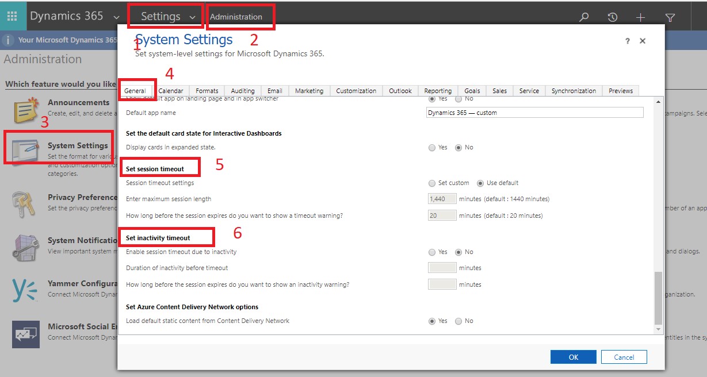The width and height of the screenshot is (707, 377).
Task: Close the System Settings dialog
Action: pyautogui.click(x=643, y=41)
